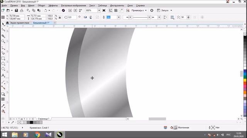Open the options gear icon
This screenshot has height=138, width=247.
pos(152,10)
